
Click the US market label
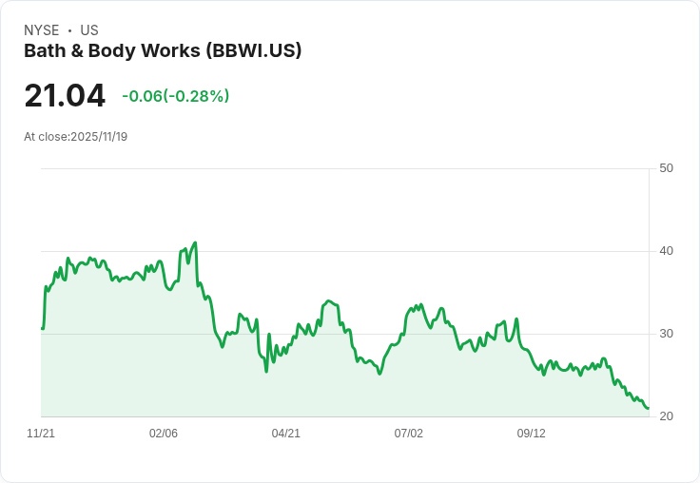click(x=89, y=30)
